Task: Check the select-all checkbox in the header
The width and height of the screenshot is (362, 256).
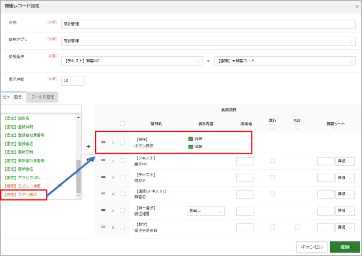Action: [123, 123]
